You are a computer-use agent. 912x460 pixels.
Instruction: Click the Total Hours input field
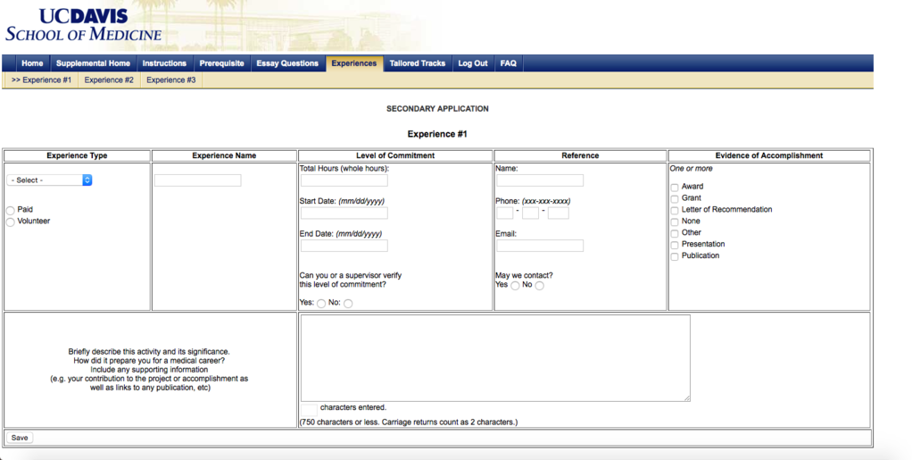344,180
